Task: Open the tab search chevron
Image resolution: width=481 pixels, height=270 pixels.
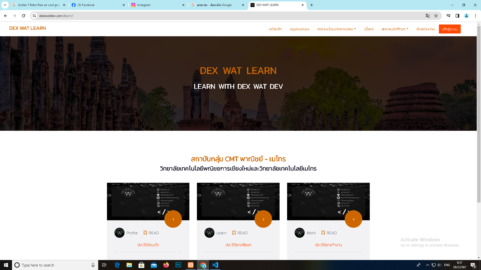Action: click(5, 5)
